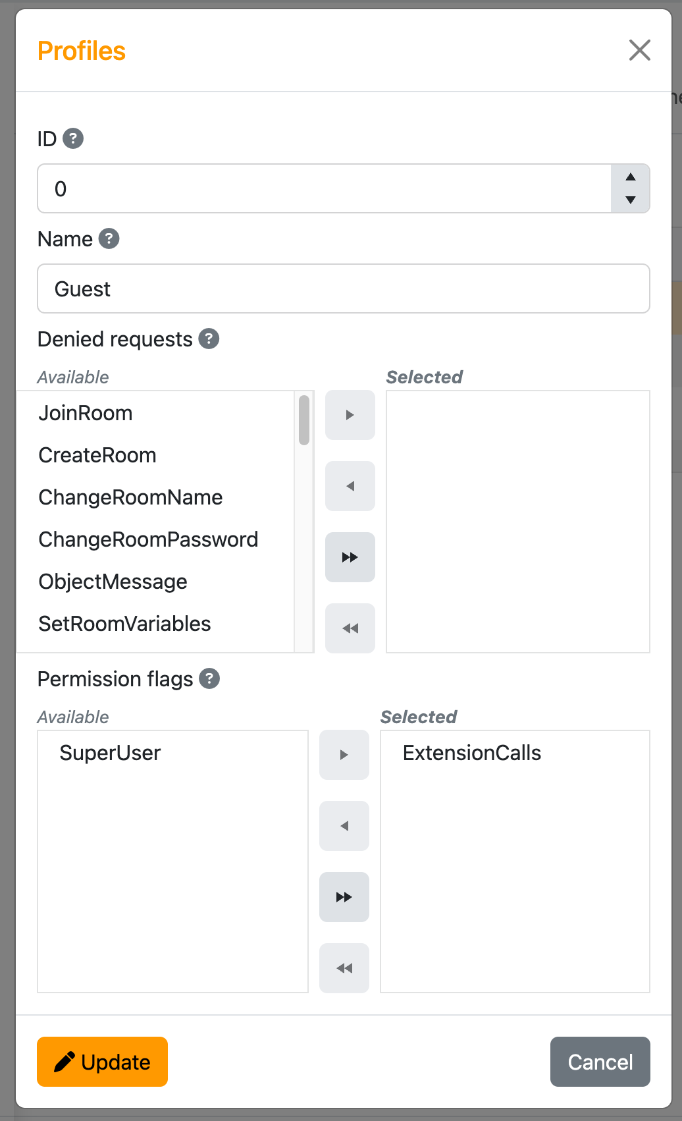Viewport: 682px width, 1121px height.
Task: Remove selected denied request from Selected list
Action: coord(350,486)
